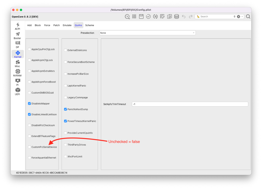Screen dimensions: 262x189
Task: Click the broom icon in search field
Action: 198,16
